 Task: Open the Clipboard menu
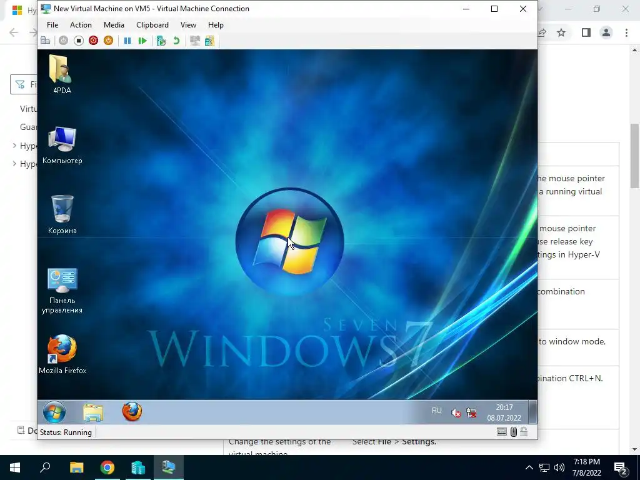152,25
